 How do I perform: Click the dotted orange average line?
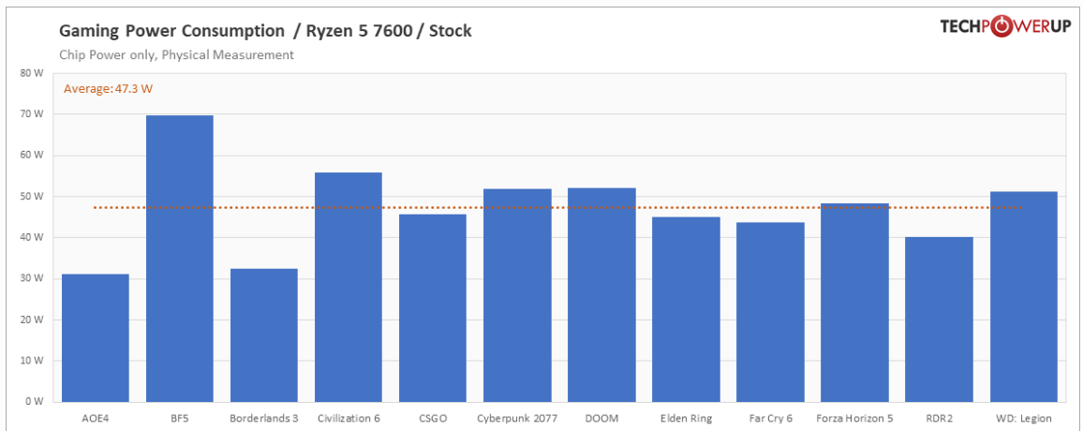pyautogui.click(x=558, y=207)
